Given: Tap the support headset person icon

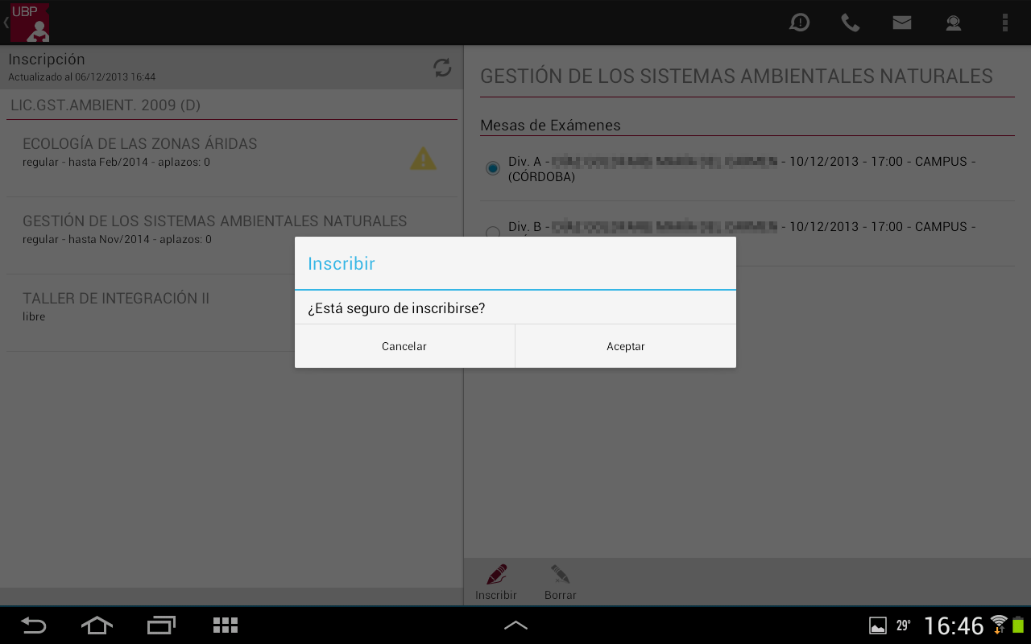Looking at the screenshot, I should [x=954, y=23].
